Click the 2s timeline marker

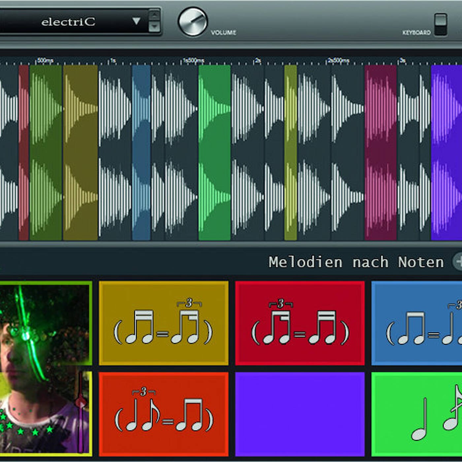(x=257, y=61)
